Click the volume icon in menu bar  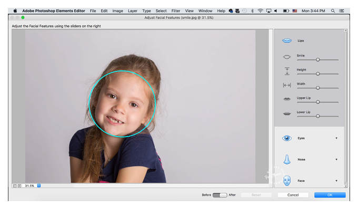276,11
